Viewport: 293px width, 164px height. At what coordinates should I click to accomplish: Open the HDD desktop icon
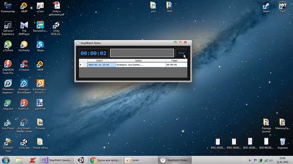click(169, 7)
